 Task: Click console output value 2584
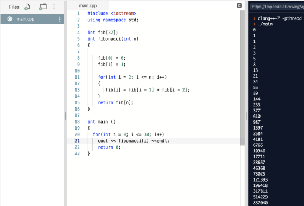pyautogui.click(x=258, y=133)
